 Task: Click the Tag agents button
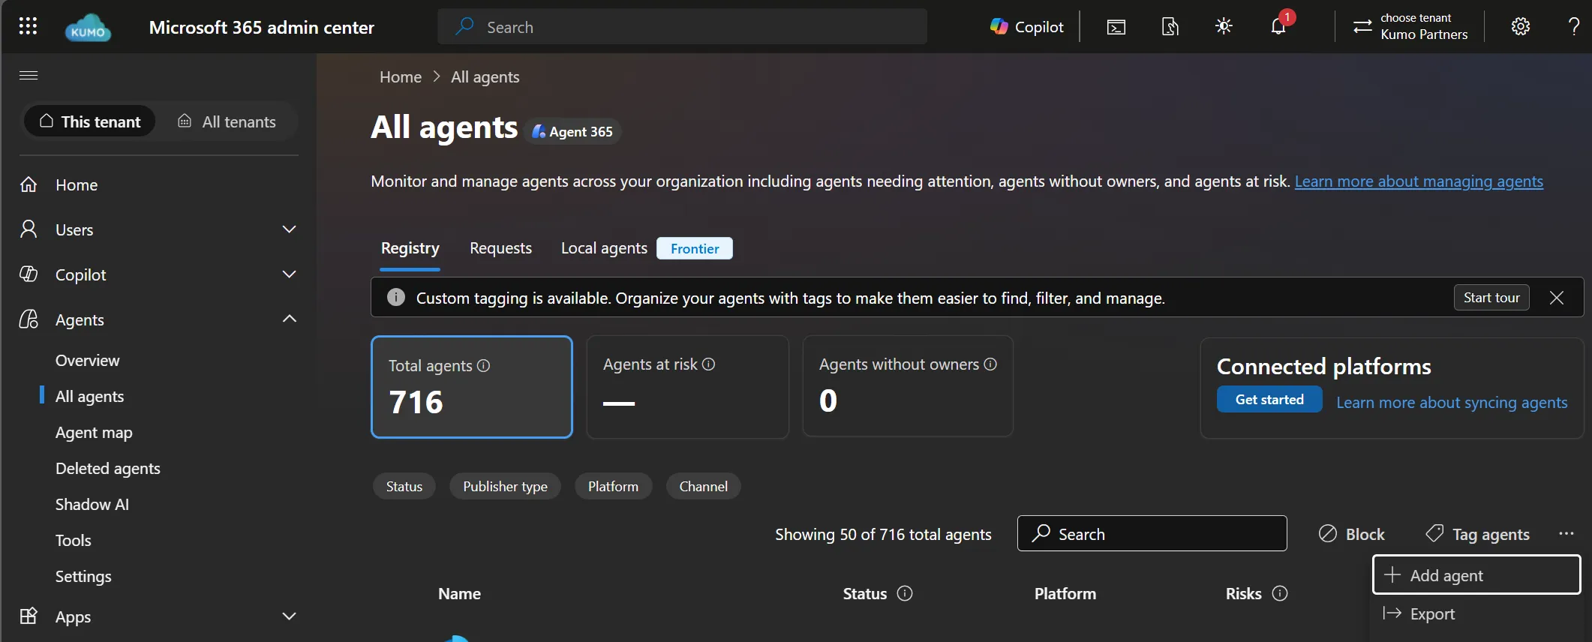[x=1477, y=534]
